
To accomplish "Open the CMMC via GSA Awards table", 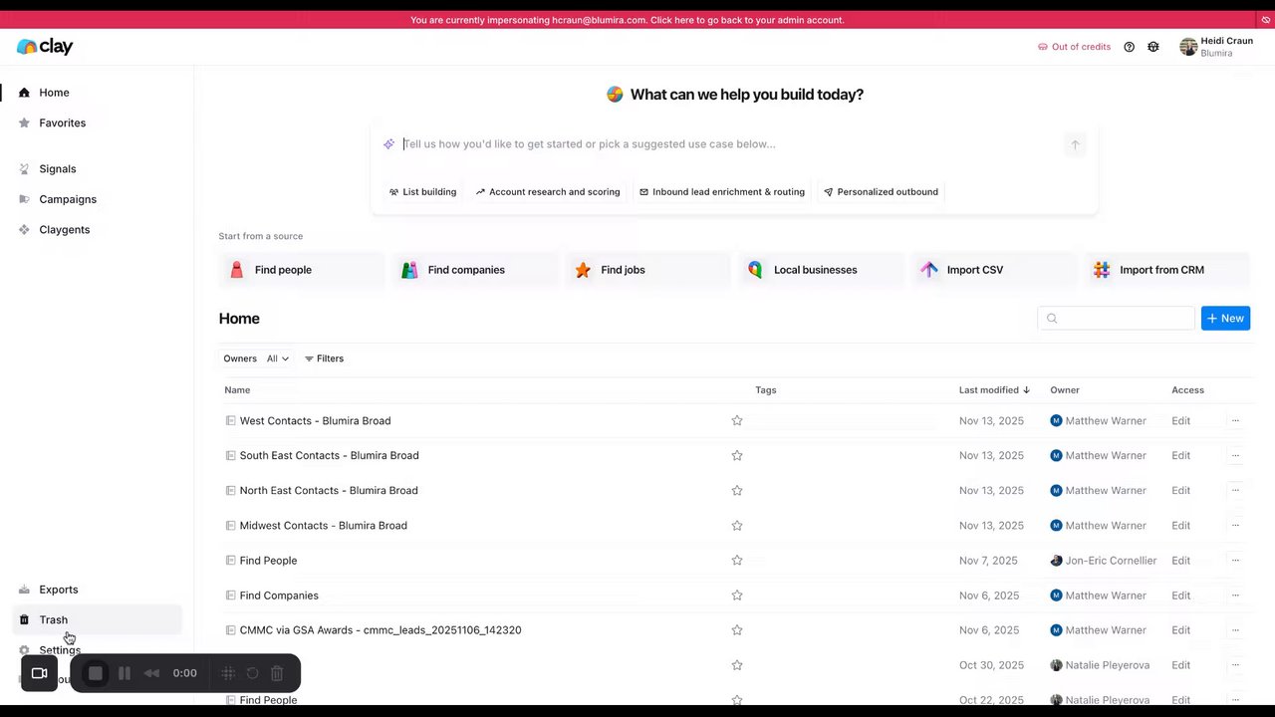I will point(381,630).
